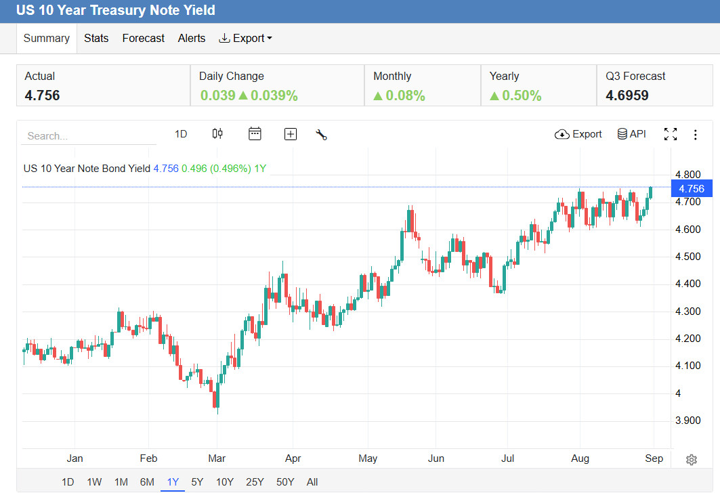The height and width of the screenshot is (493, 720).
Task: Select the 5Y time range
Action: tap(197, 482)
